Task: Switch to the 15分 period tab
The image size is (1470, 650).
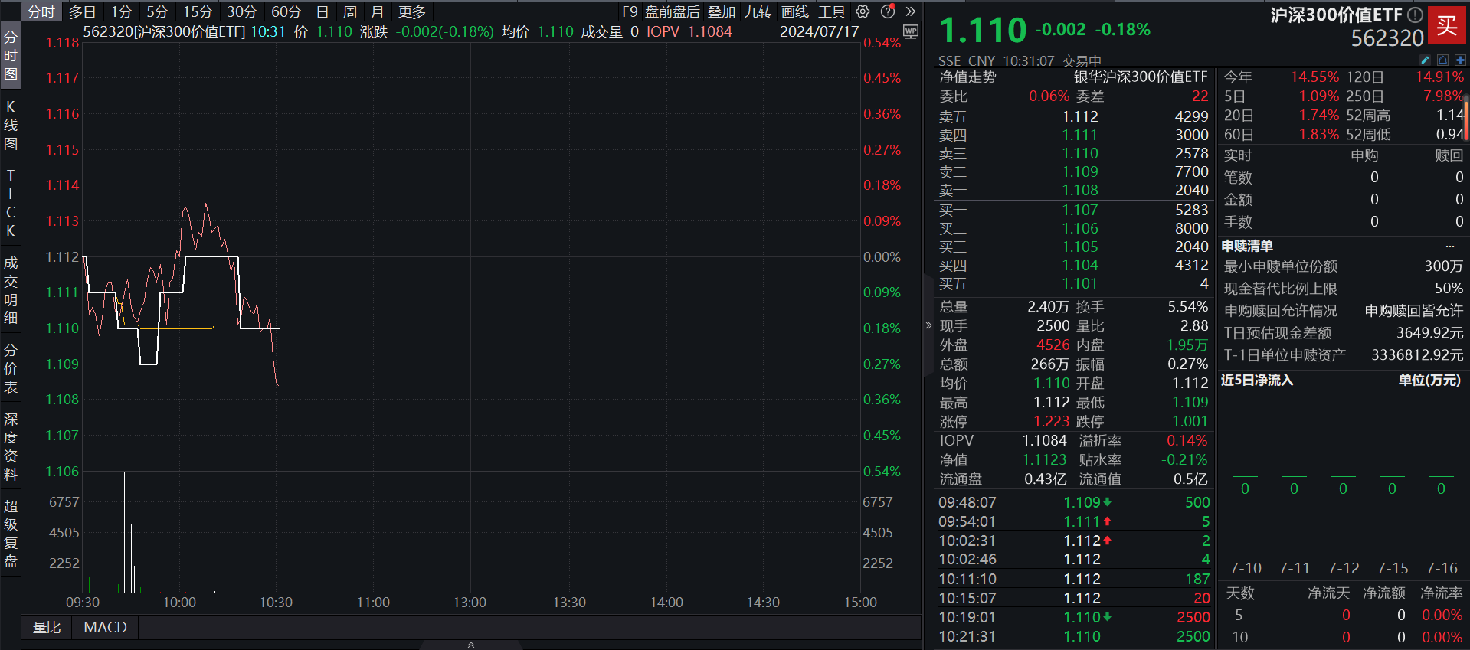Action: (198, 11)
